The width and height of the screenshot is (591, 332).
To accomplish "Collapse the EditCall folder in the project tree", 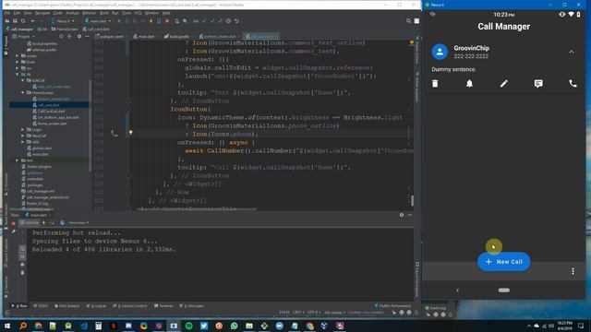I will tap(22, 80).
